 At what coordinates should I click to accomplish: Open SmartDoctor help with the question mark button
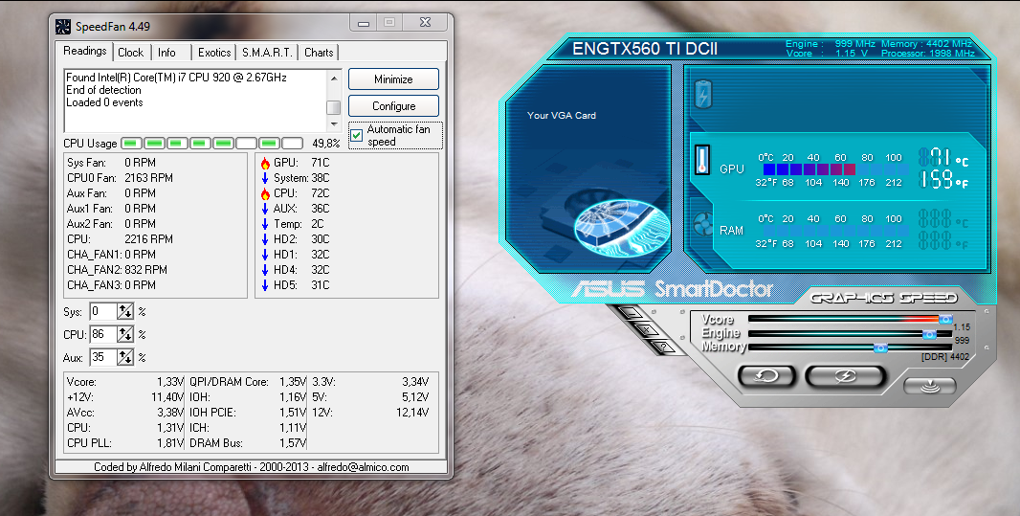tap(663, 347)
